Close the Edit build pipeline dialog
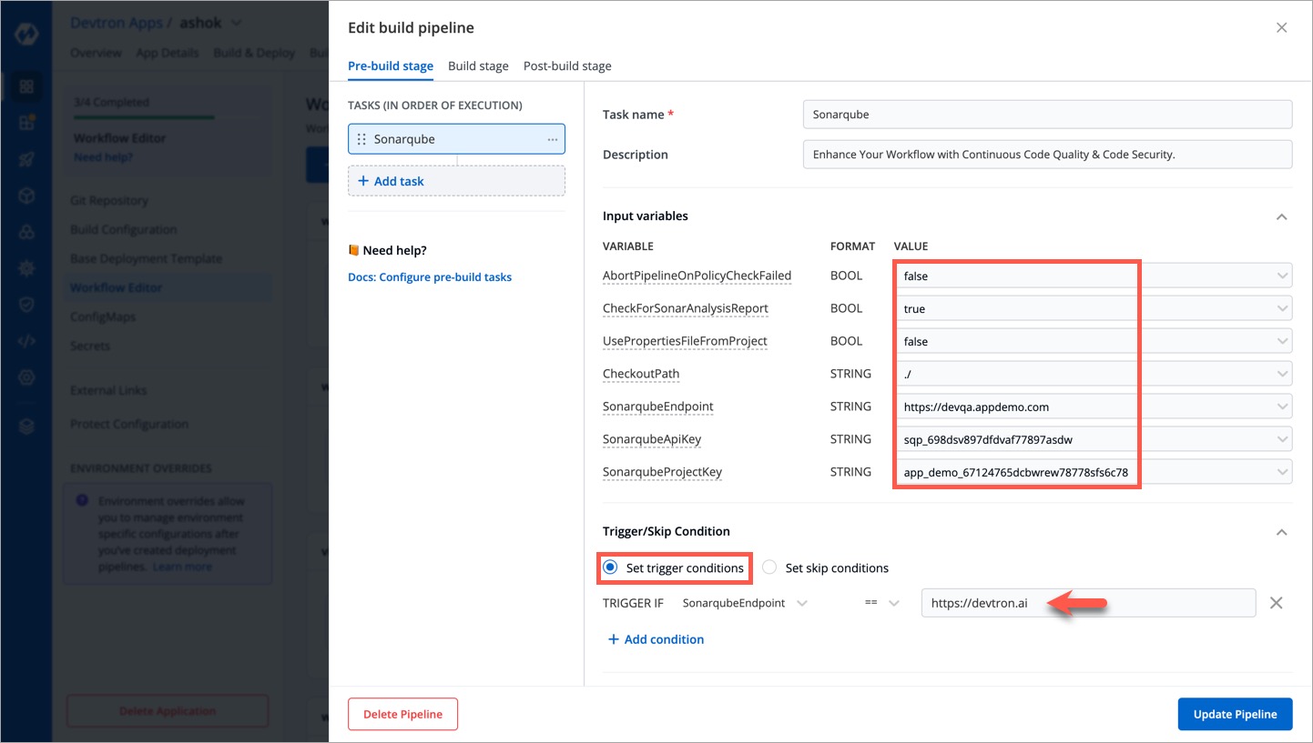The height and width of the screenshot is (743, 1313). click(x=1281, y=27)
